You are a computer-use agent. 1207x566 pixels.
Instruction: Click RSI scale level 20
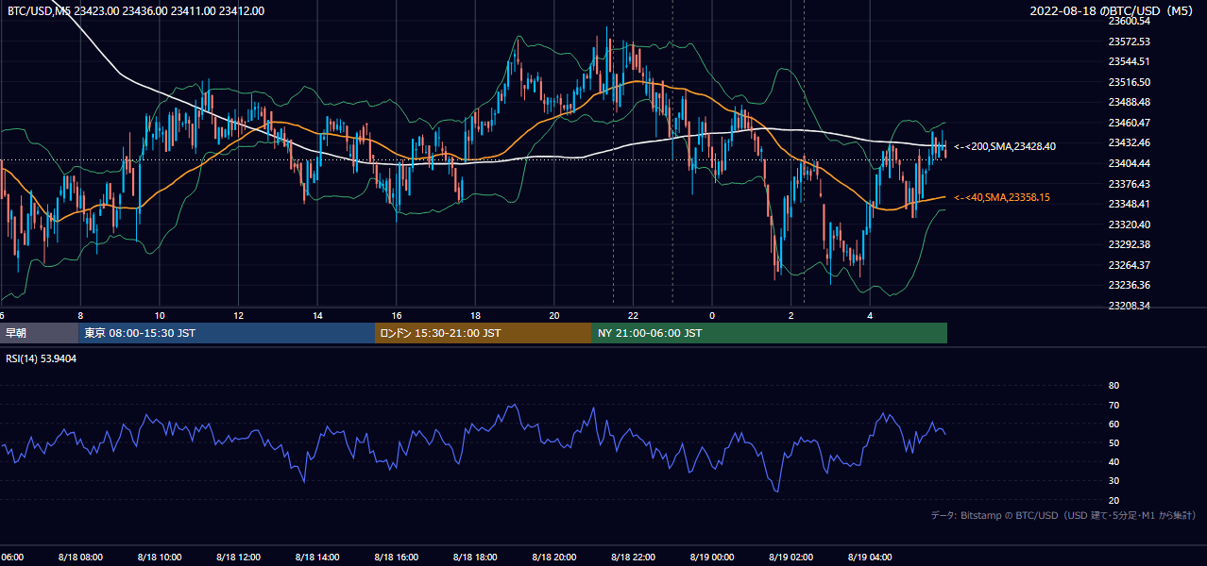tap(1113, 500)
